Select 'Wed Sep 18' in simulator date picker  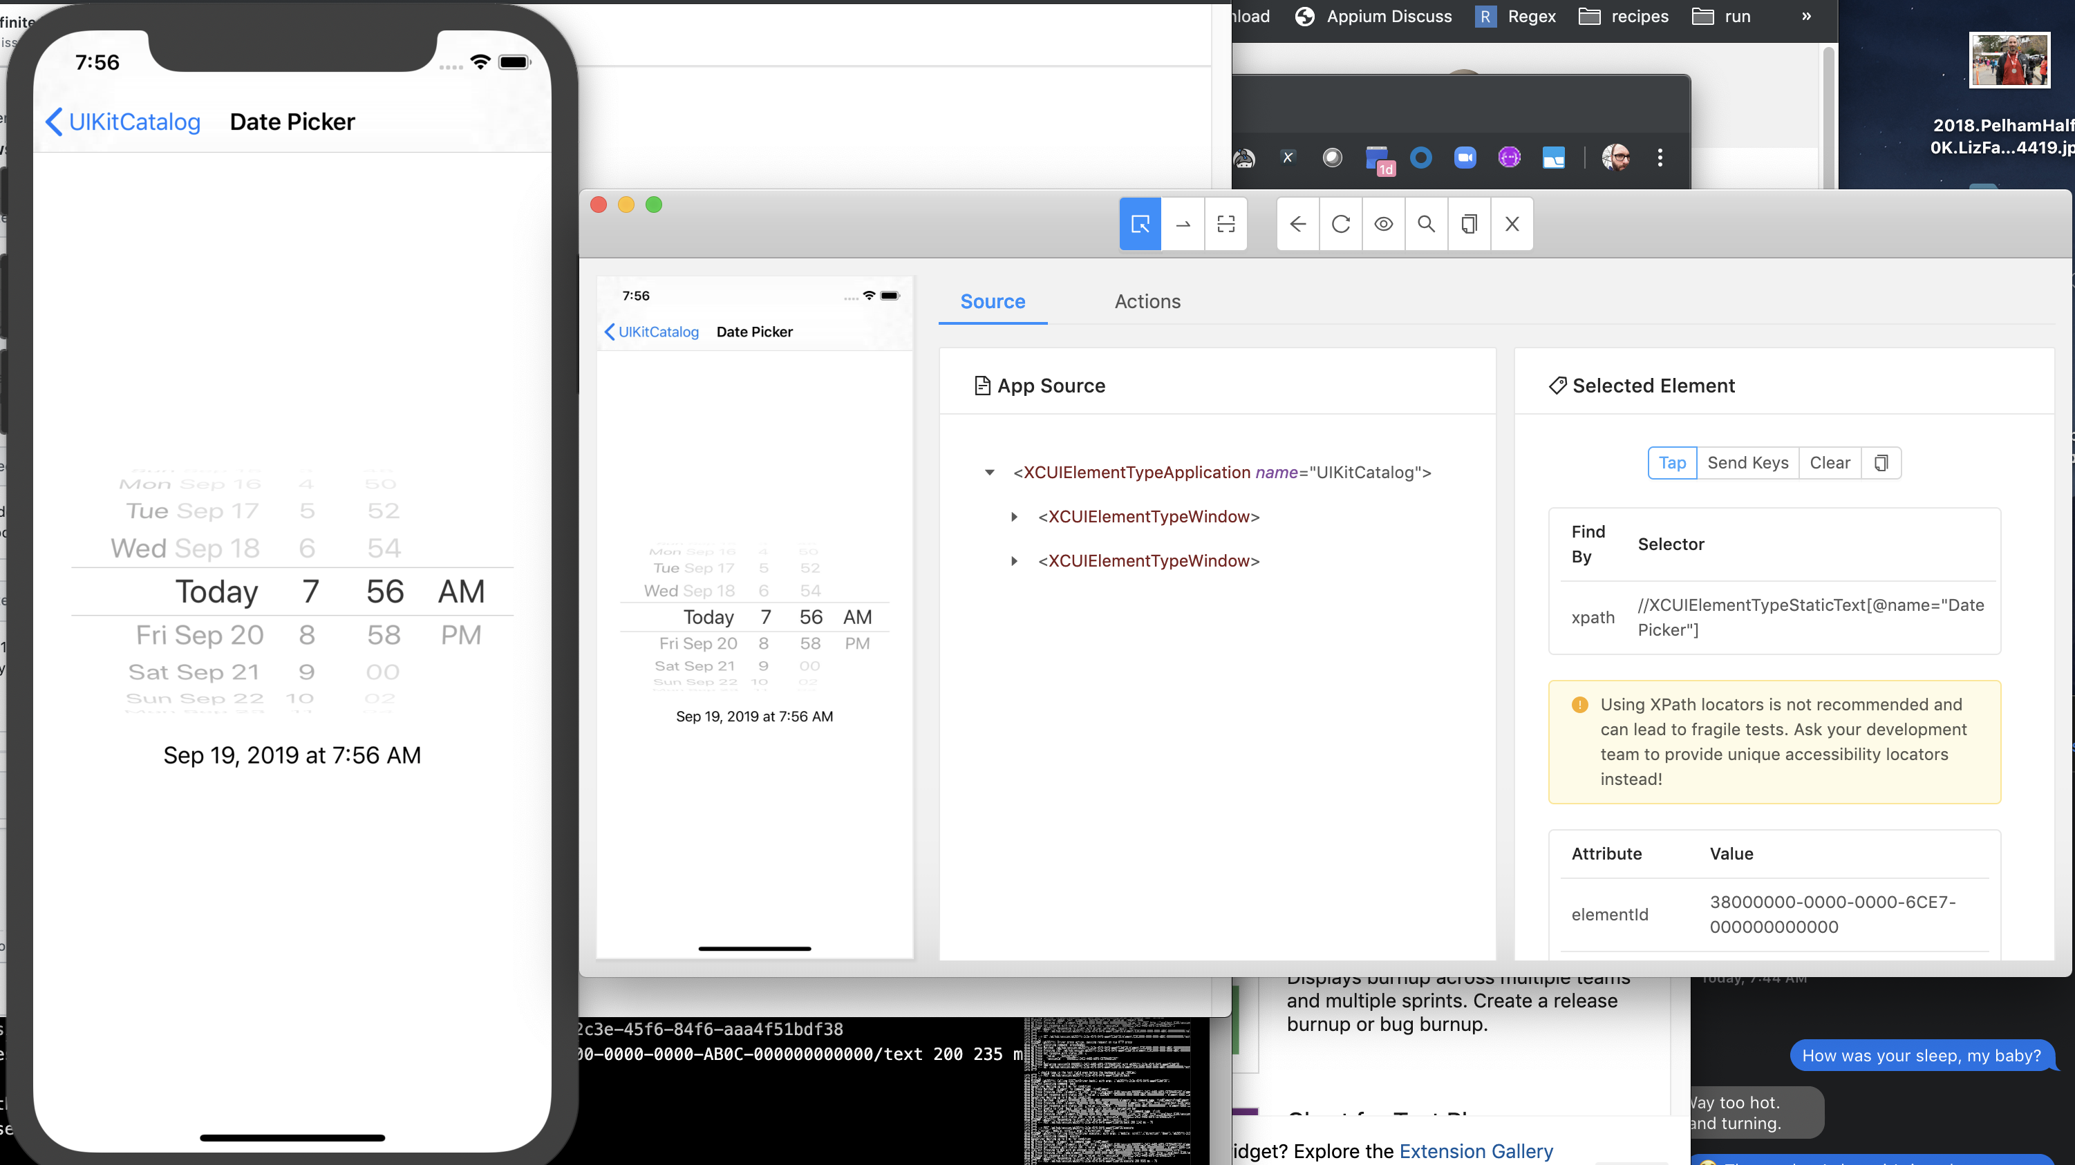[x=185, y=548]
